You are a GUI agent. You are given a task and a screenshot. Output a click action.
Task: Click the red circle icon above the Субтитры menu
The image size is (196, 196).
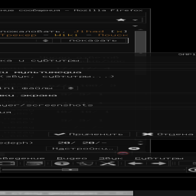pos(123,153)
